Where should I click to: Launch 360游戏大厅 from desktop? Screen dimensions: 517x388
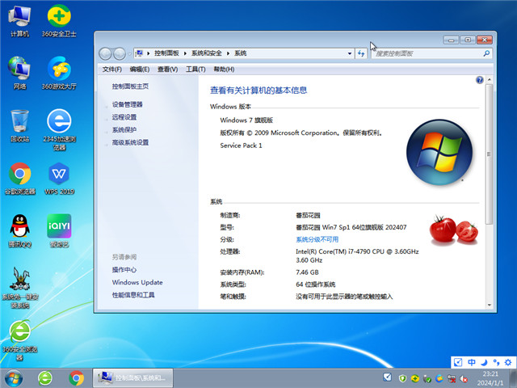coord(59,73)
